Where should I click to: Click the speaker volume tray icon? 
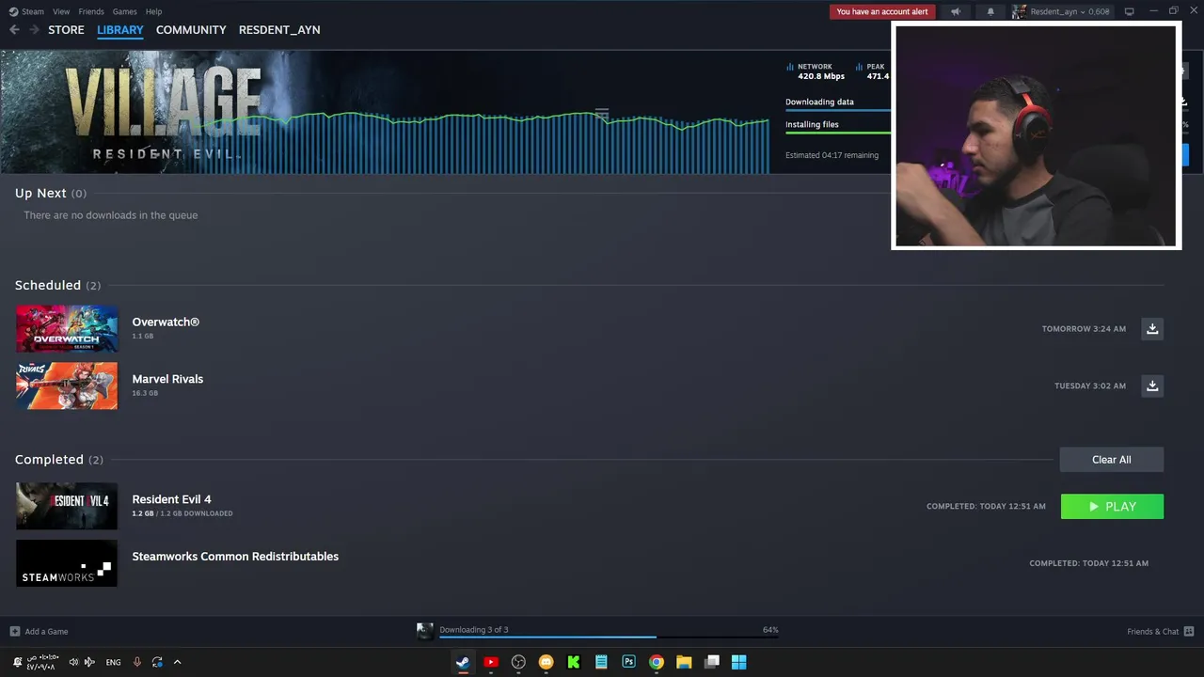click(x=74, y=662)
